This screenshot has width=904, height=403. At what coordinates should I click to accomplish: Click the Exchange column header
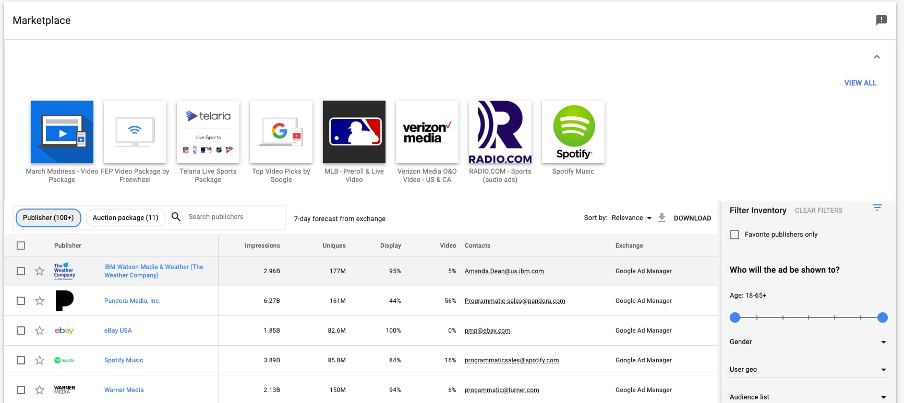coord(629,246)
